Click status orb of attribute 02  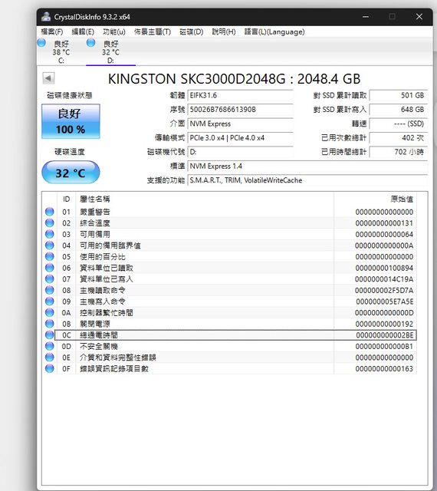click(x=50, y=223)
